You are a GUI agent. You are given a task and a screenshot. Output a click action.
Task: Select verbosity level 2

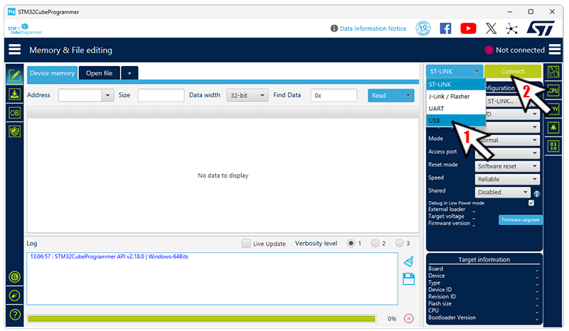[x=375, y=243]
